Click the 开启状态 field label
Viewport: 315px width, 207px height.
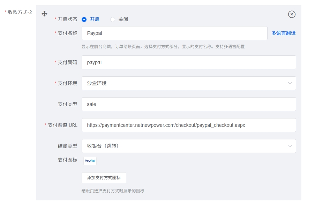pos(67,19)
